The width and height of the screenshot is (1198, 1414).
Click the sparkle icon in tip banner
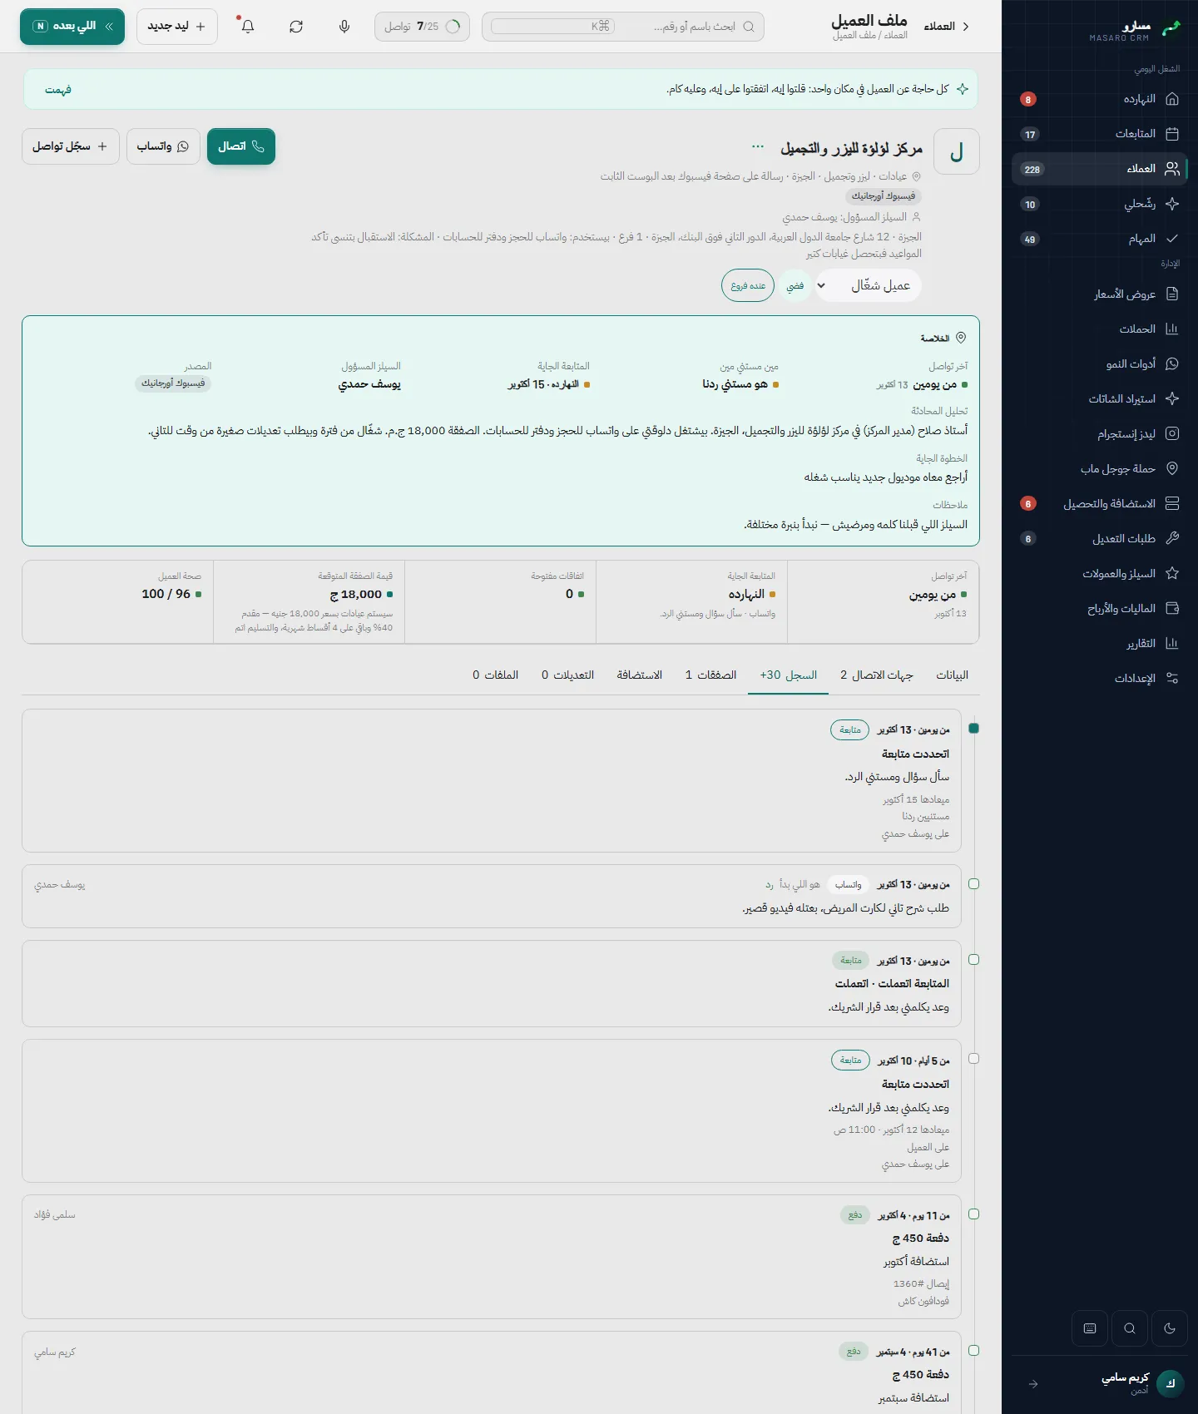pyautogui.click(x=963, y=89)
